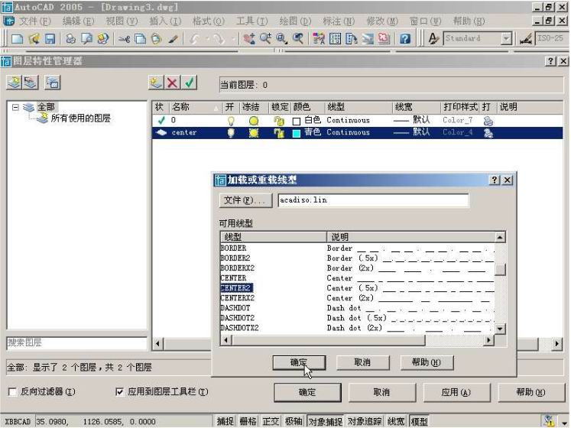The width and height of the screenshot is (571, 428).
Task: Open the 视图(V) menu
Action: click(122, 21)
